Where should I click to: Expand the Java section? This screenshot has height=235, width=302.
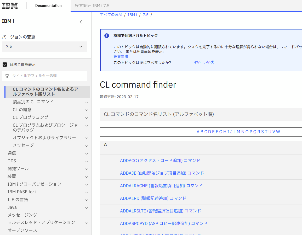click(86, 207)
